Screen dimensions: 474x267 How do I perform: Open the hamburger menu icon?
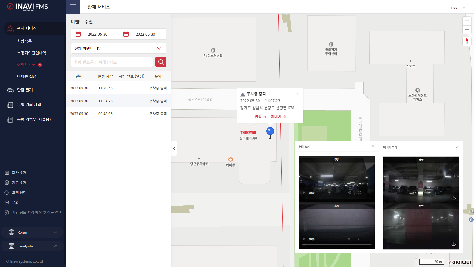click(73, 6)
